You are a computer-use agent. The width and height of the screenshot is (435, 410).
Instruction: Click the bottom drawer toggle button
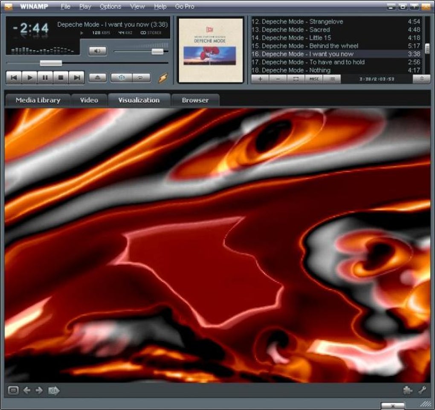click(392, 406)
